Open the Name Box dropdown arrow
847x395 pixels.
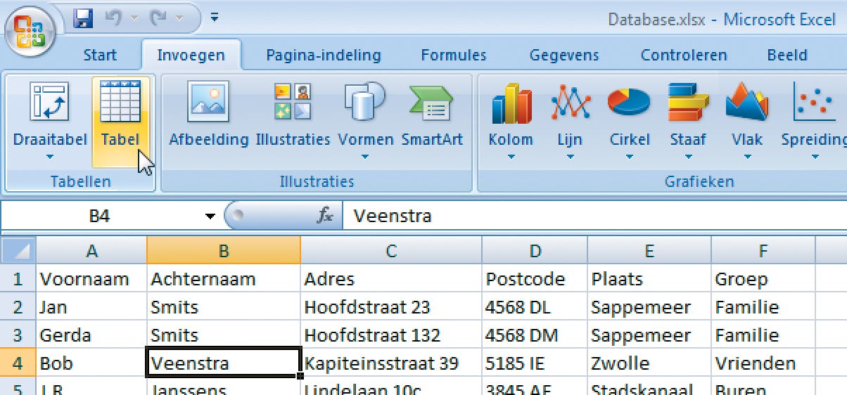[x=210, y=216]
